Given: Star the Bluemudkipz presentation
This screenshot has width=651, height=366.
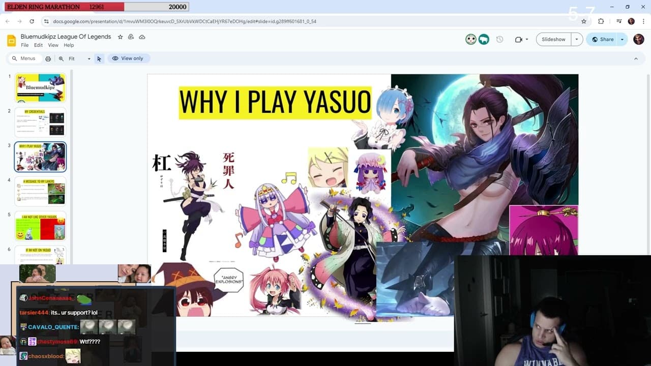Looking at the screenshot, I should [120, 37].
